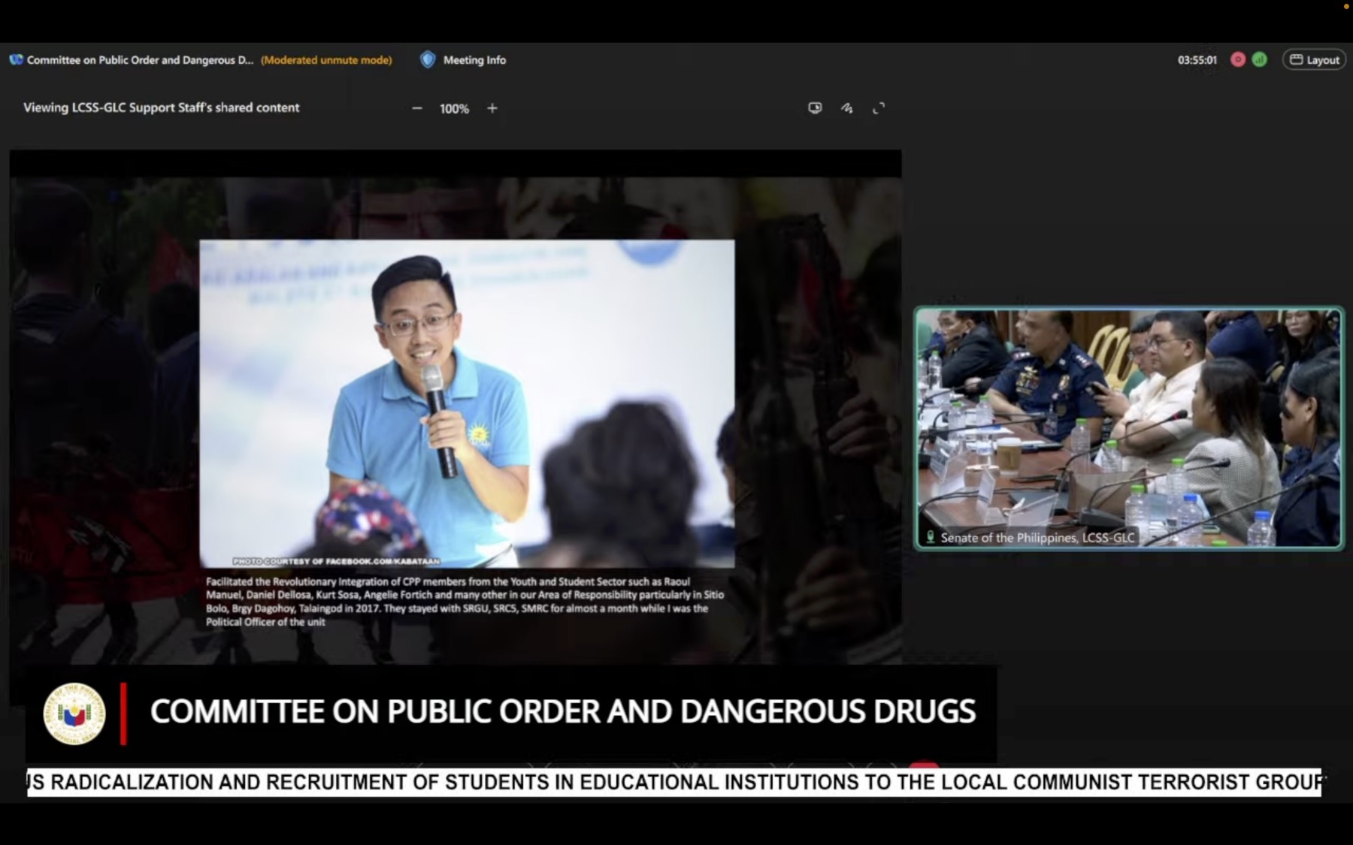Click the microphone icon on participant label
The height and width of the screenshot is (845, 1353).
931,537
